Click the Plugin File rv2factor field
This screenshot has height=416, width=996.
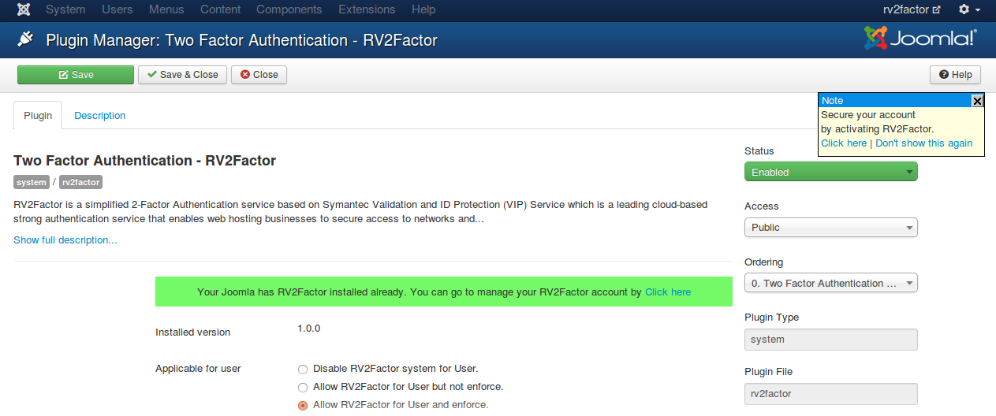pos(831,393)
